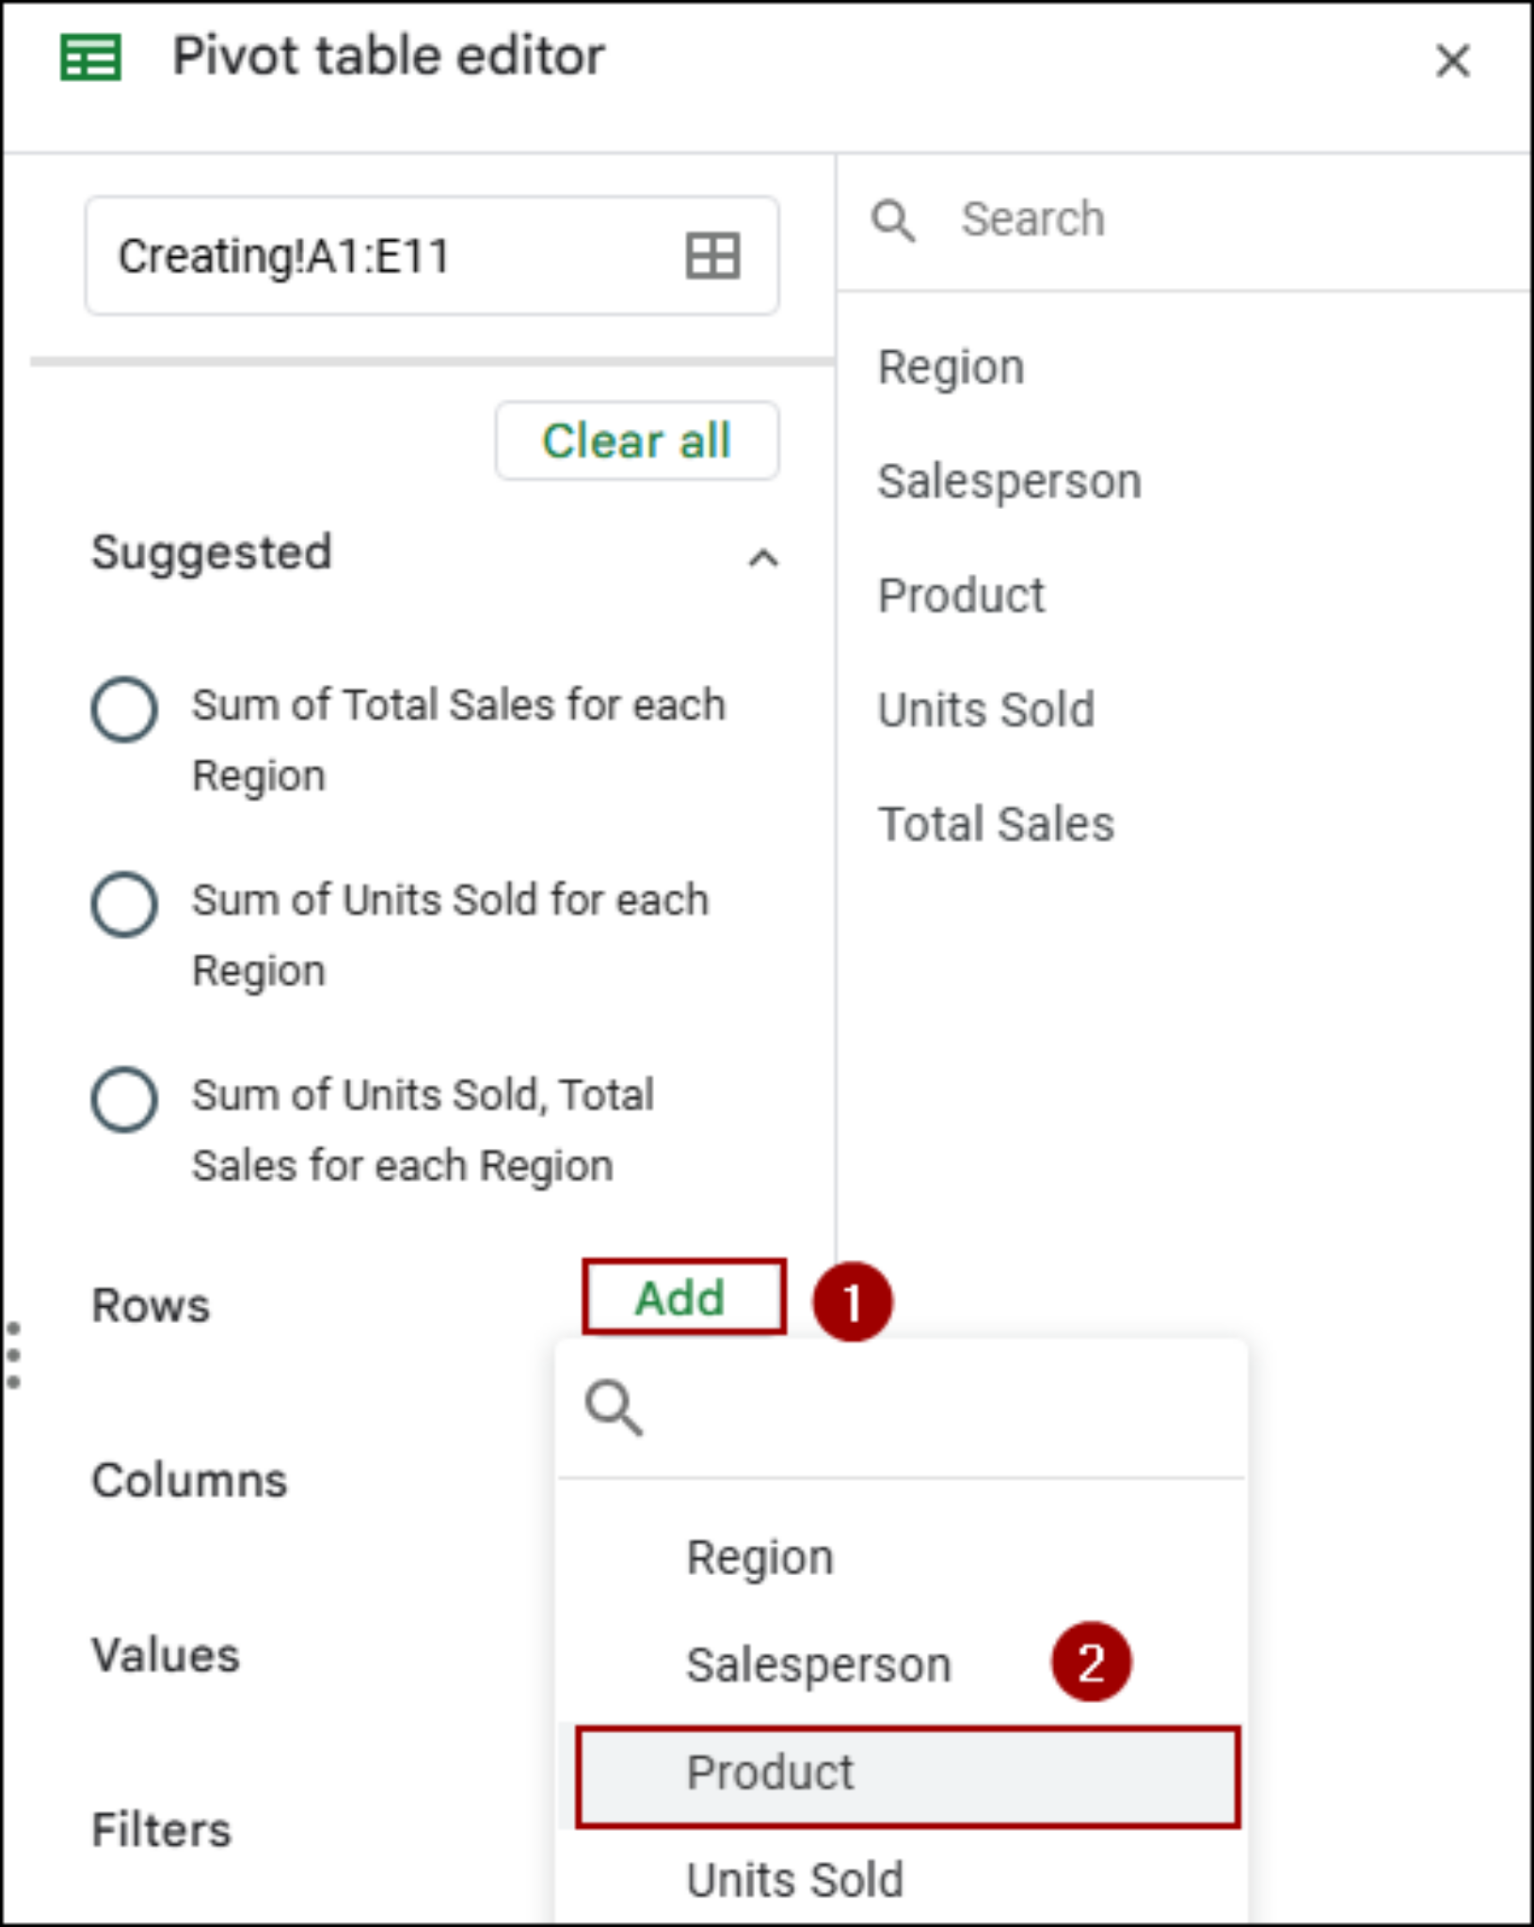Close the Pivot table editor
The height and width of the screenshot is (1927, 1534).
(1452, 61)
